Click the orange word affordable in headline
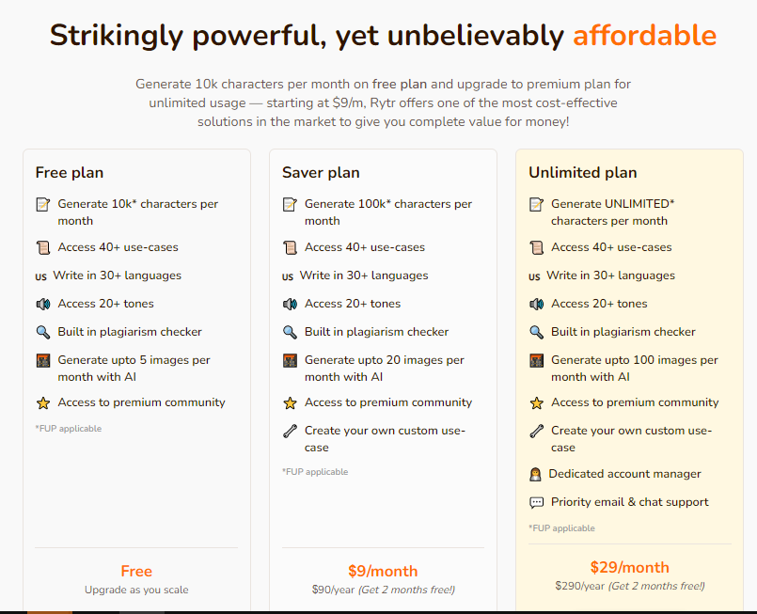Screen dimensions: 757x614 tap(644, 36)
